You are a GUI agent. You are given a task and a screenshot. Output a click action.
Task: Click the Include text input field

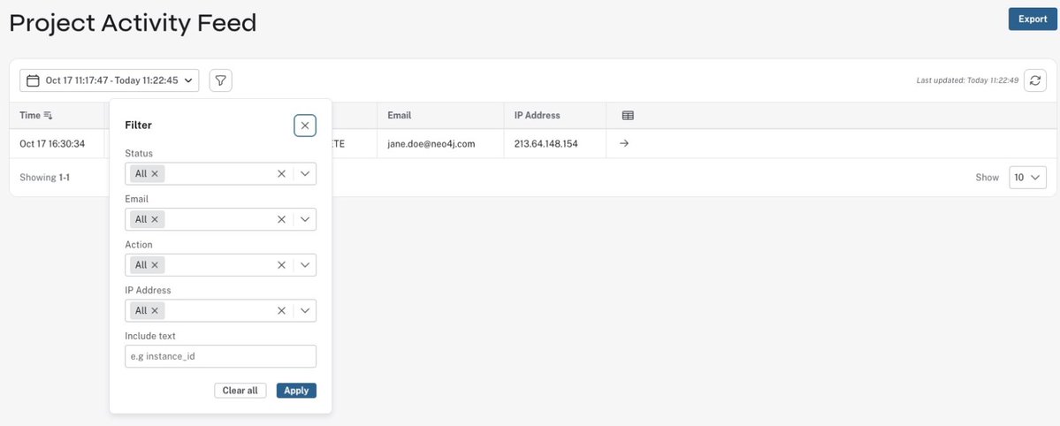(x=220, y=356)
